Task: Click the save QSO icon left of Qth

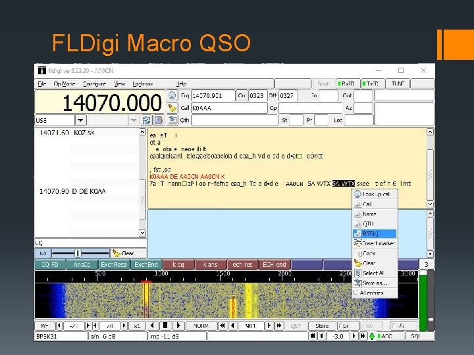Action: pyautogui.click(x=172, y=120)
